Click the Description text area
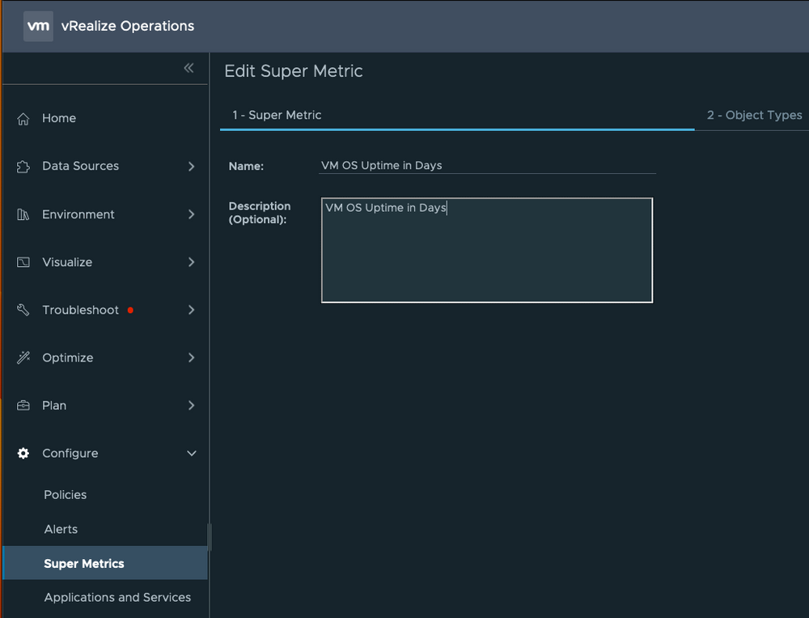809x618 pixels. pos(486,250)
